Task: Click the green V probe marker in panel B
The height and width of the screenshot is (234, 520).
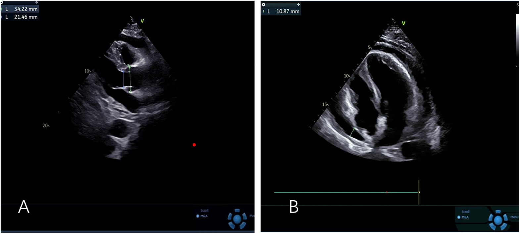Action: click(x=403, y=23)
